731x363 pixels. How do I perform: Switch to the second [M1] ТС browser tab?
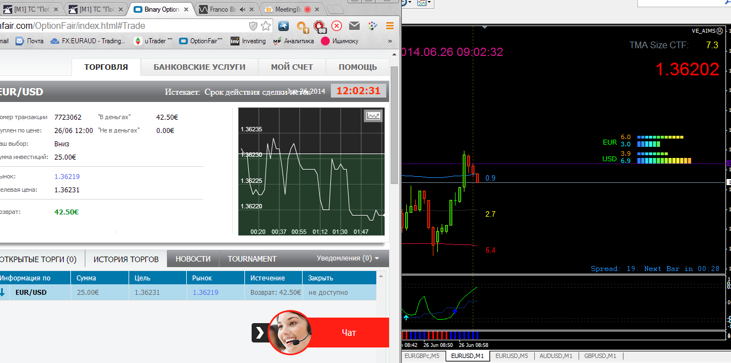tap(96, 9)
